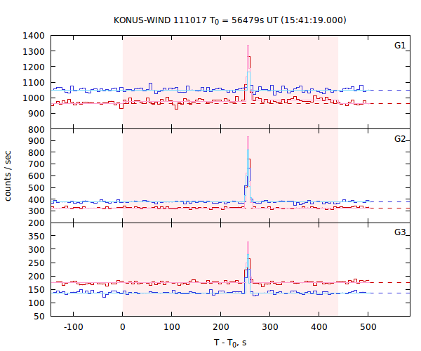Screen dimensions: 421x351
Task: Click the pink peak top in G1 panel
Action: click(x=248, y=46)
